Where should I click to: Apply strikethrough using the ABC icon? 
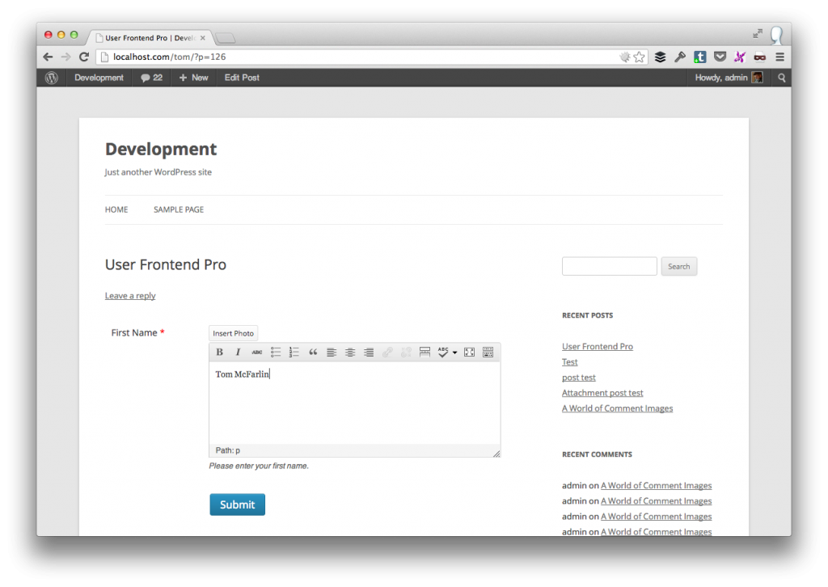[256, 352]
